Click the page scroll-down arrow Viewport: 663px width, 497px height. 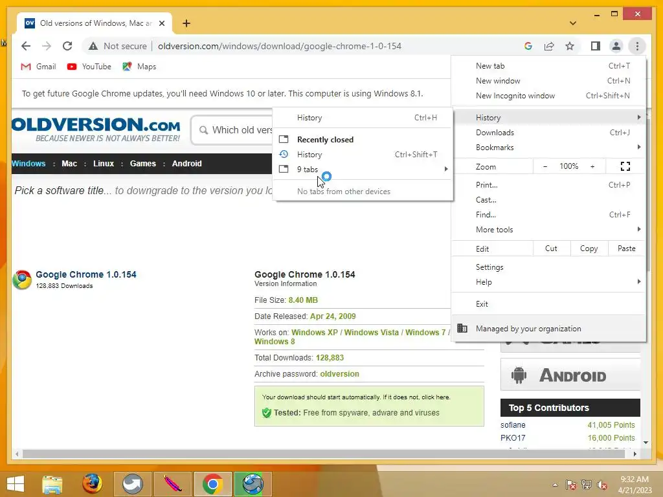click(646, 443)
